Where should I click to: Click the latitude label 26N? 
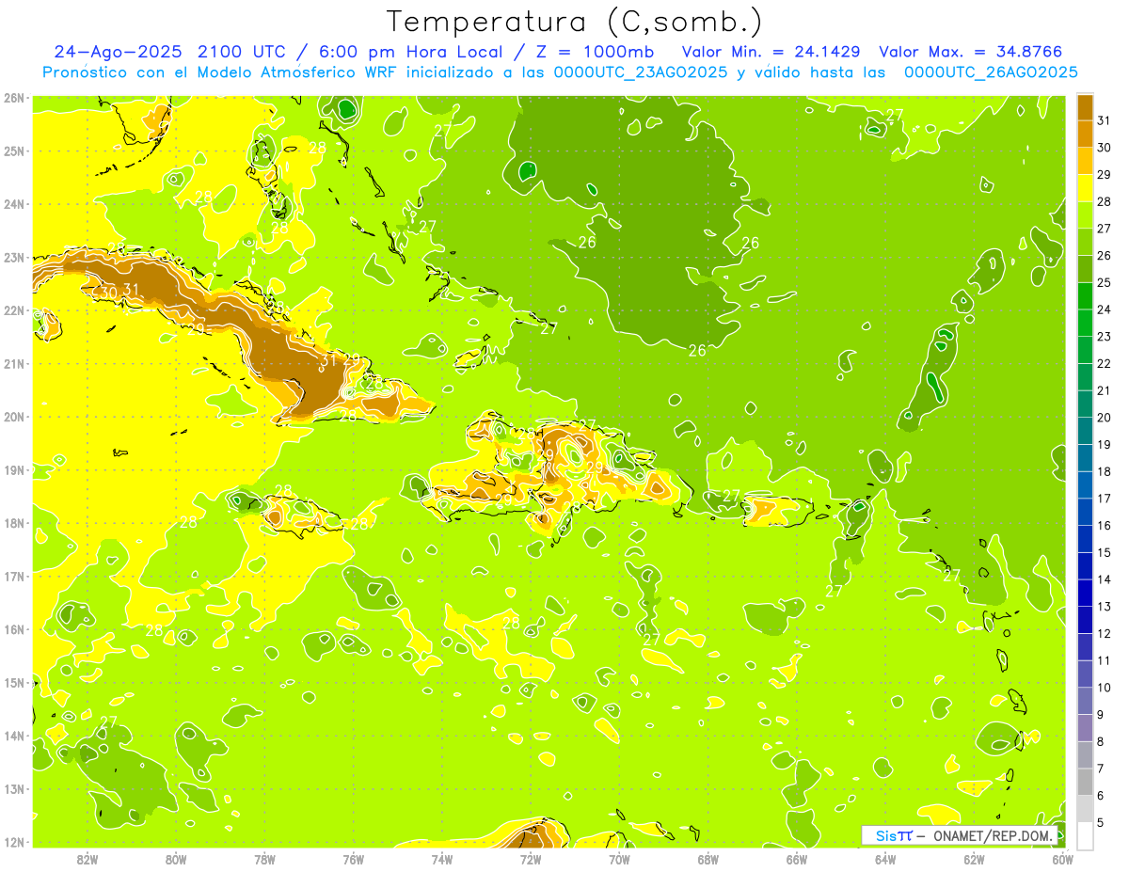point(14,98)
